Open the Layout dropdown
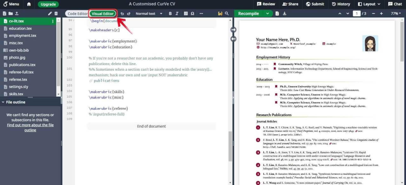 coord(368,4)
